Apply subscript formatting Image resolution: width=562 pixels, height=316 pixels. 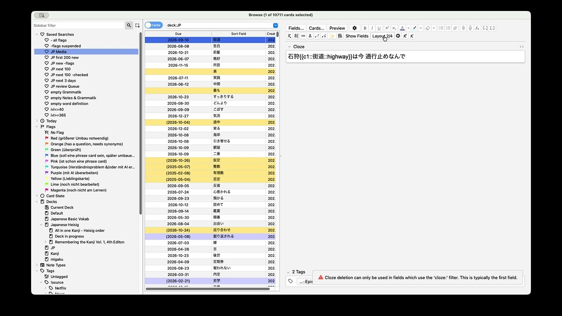click(x=394, y=28)
